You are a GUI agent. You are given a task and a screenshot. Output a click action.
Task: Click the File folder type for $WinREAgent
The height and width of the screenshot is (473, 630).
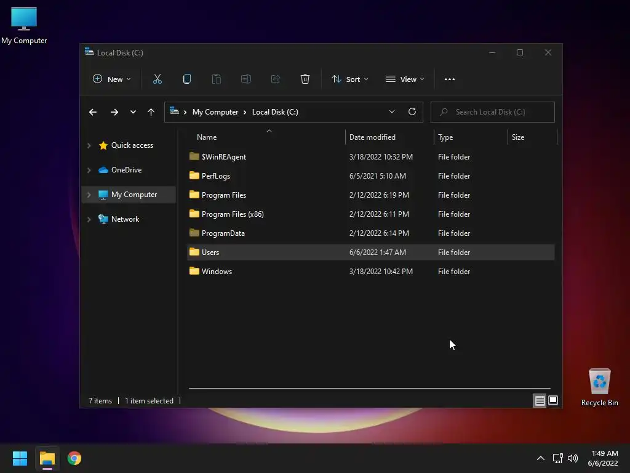[x=454, y=157]
